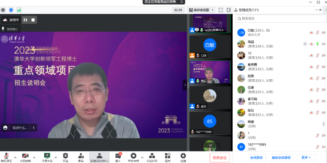Image resolution: width=327 pixels, height=163 pixels.
Task: Click the 共享屏幕 share screen icon
Action: [x=47, y=156]
